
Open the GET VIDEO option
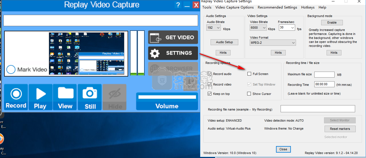[173, 37]
